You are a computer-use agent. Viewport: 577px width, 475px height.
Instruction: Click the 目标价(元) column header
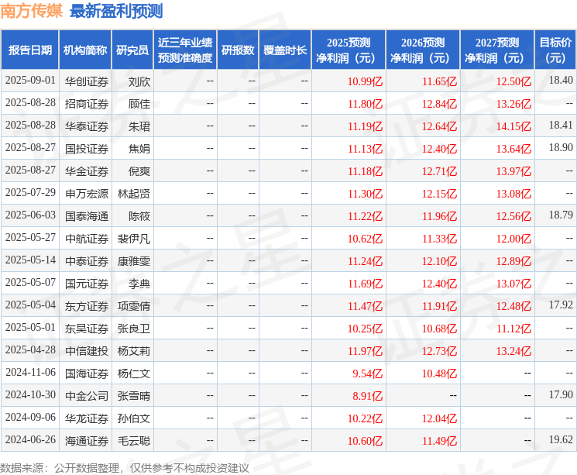click(x=555, y=50)
